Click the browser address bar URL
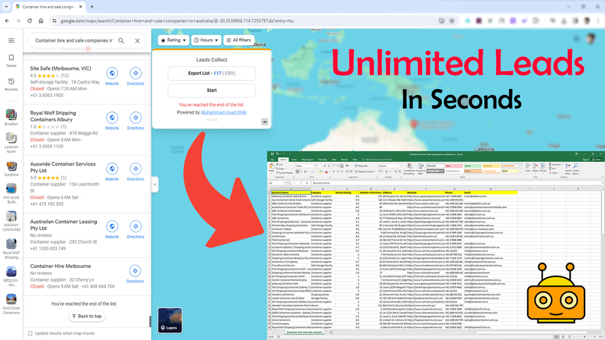Screen dimensions: 605x340 coord(177,21)
